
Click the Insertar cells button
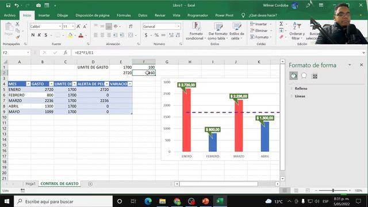pos(260,24)
